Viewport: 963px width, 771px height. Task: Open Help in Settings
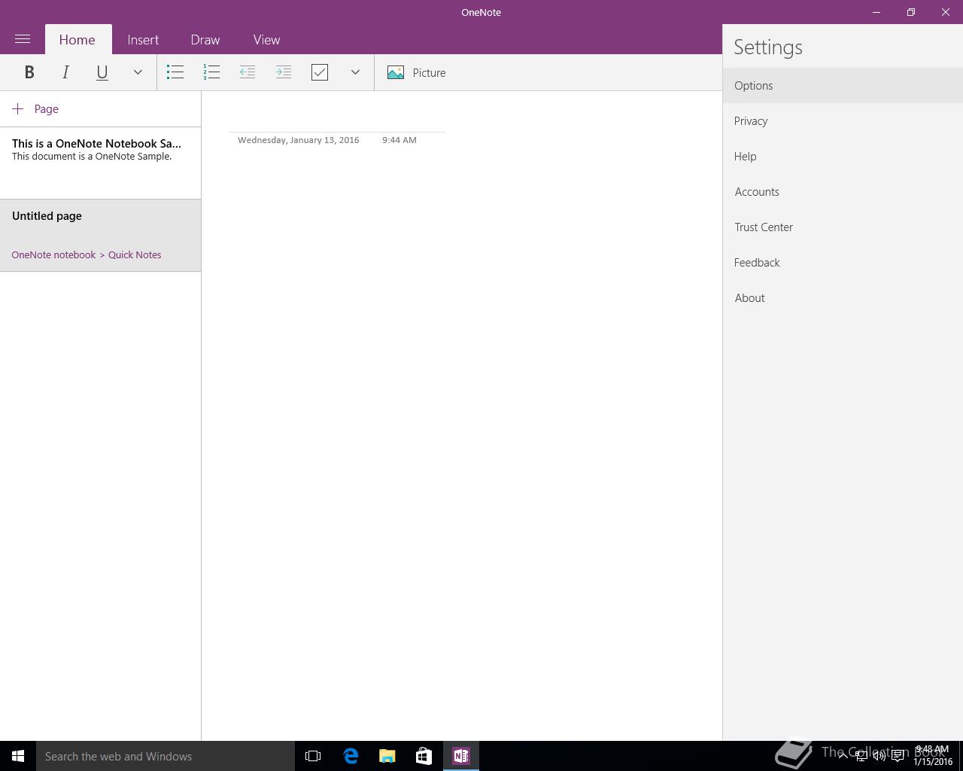843,156
